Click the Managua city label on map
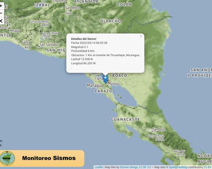212x169 pixels. [95, 86]
